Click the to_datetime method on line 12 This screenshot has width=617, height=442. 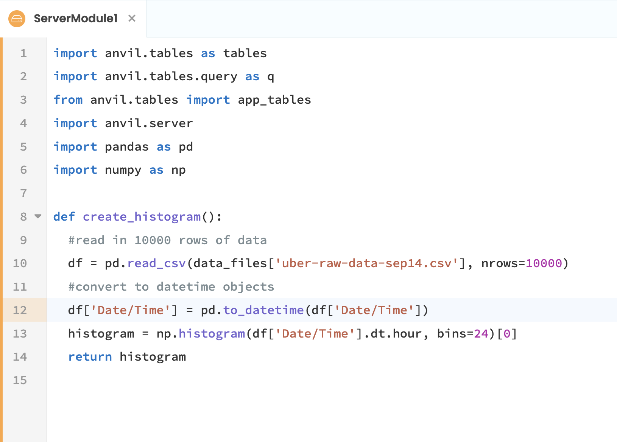click(x=263, y=310)
